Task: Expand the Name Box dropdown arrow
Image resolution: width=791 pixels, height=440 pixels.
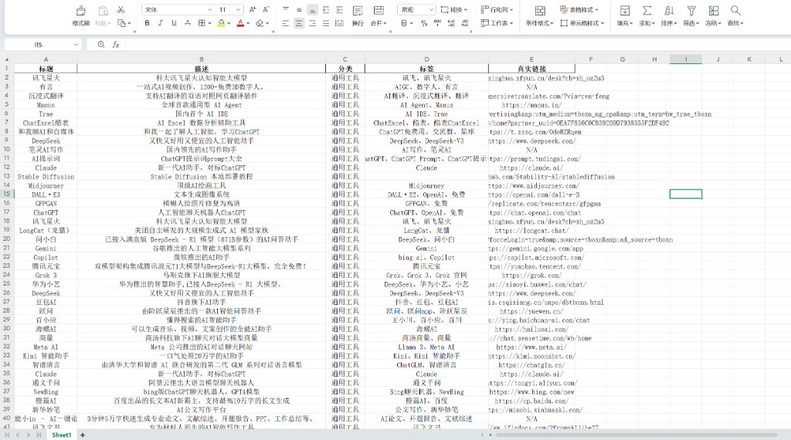Action: [76, 45]
